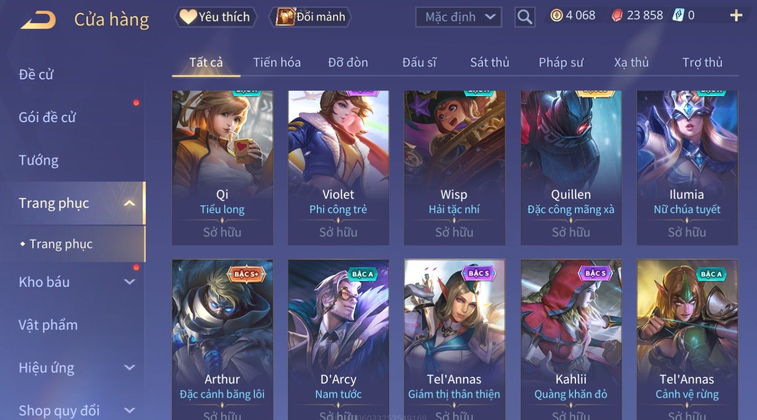Open Yêu thích heart favorites
This screenshot has width=757, height=420.
215,17
